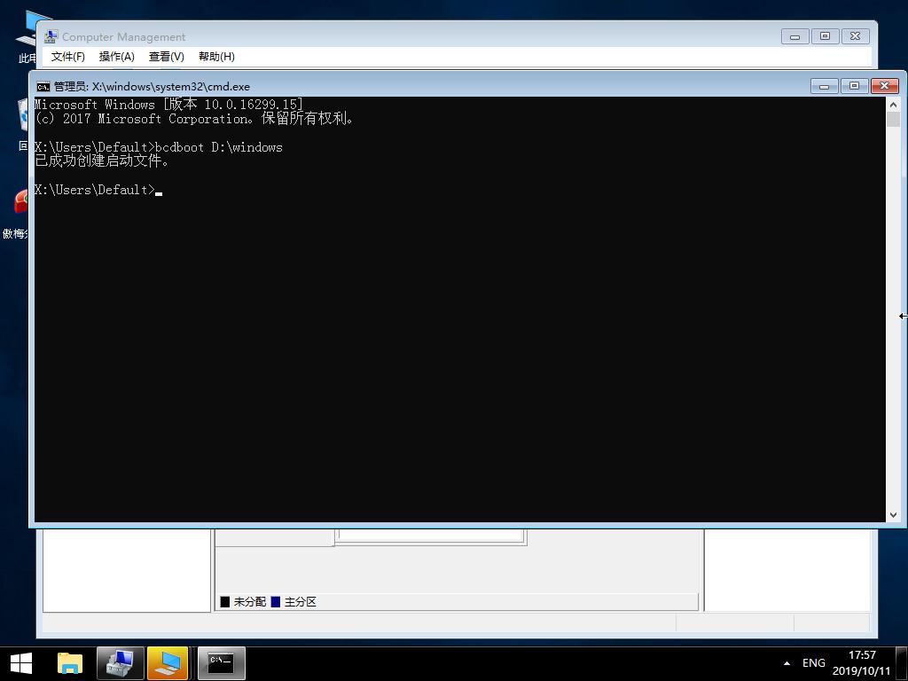Minimize the Computer Management window

click(794, 36)
